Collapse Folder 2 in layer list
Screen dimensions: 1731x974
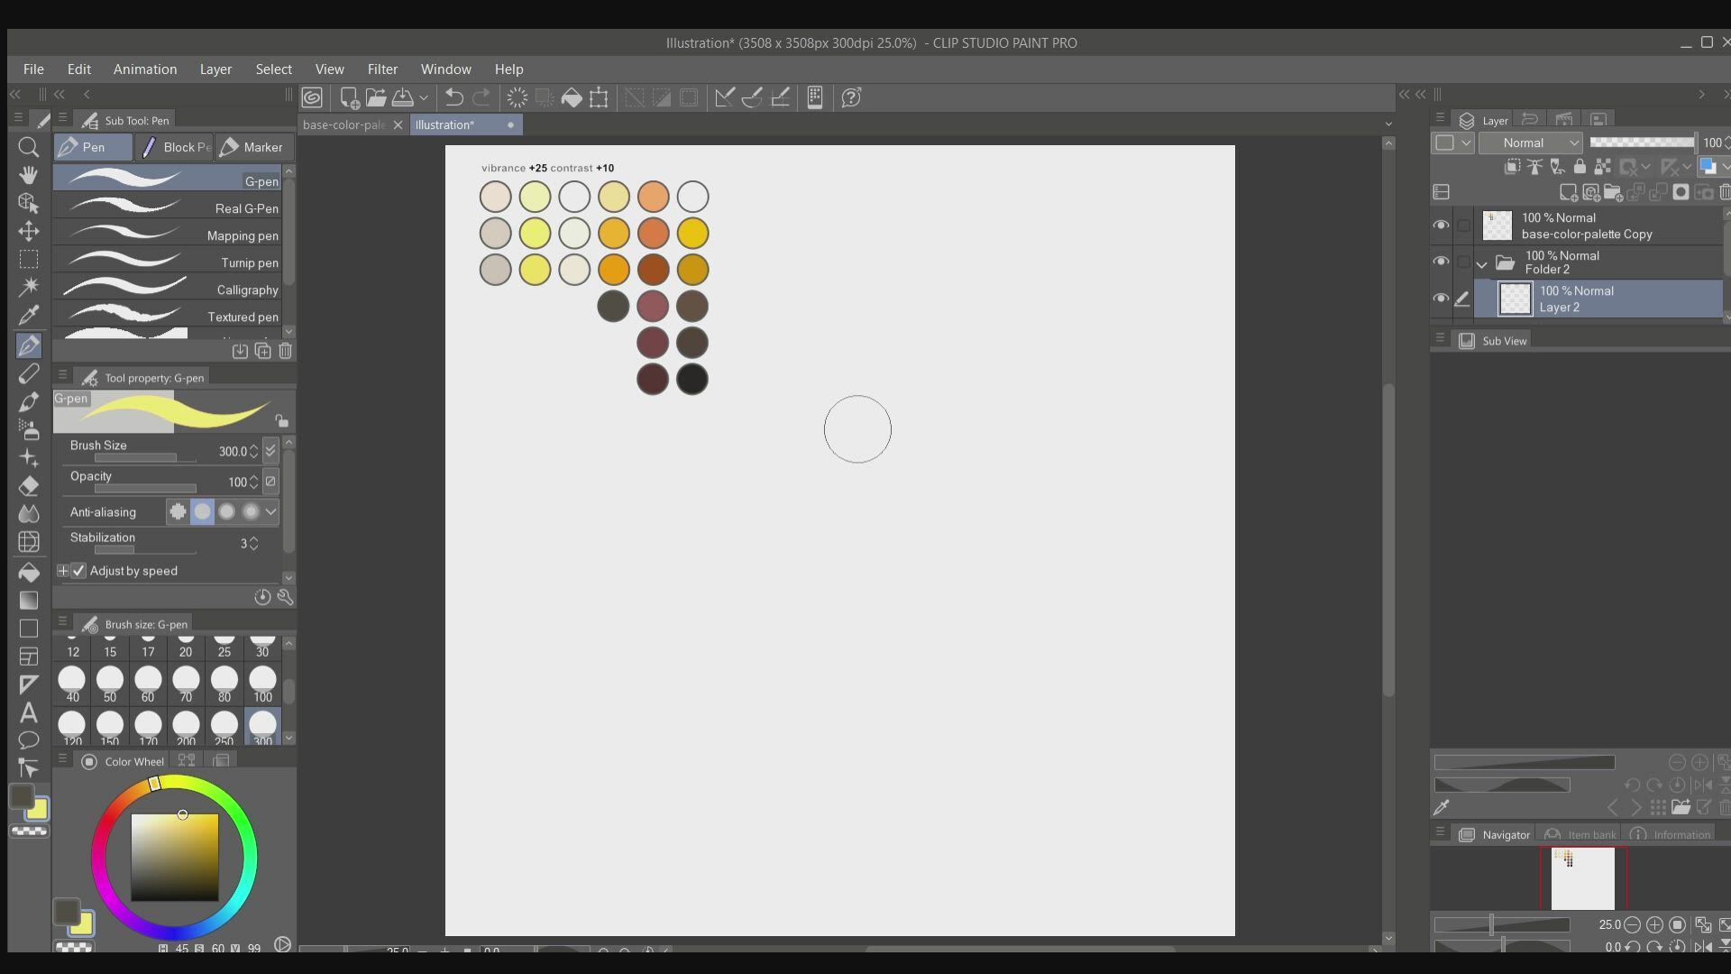point(1481,263)
